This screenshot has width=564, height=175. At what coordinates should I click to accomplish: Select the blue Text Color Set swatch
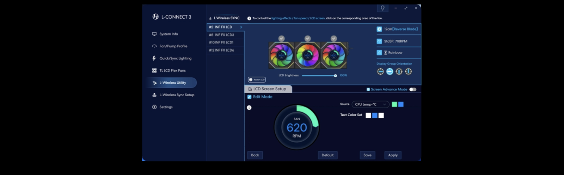375,115
